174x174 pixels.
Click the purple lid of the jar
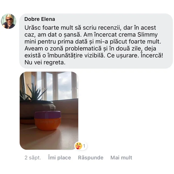pos(48,115)
